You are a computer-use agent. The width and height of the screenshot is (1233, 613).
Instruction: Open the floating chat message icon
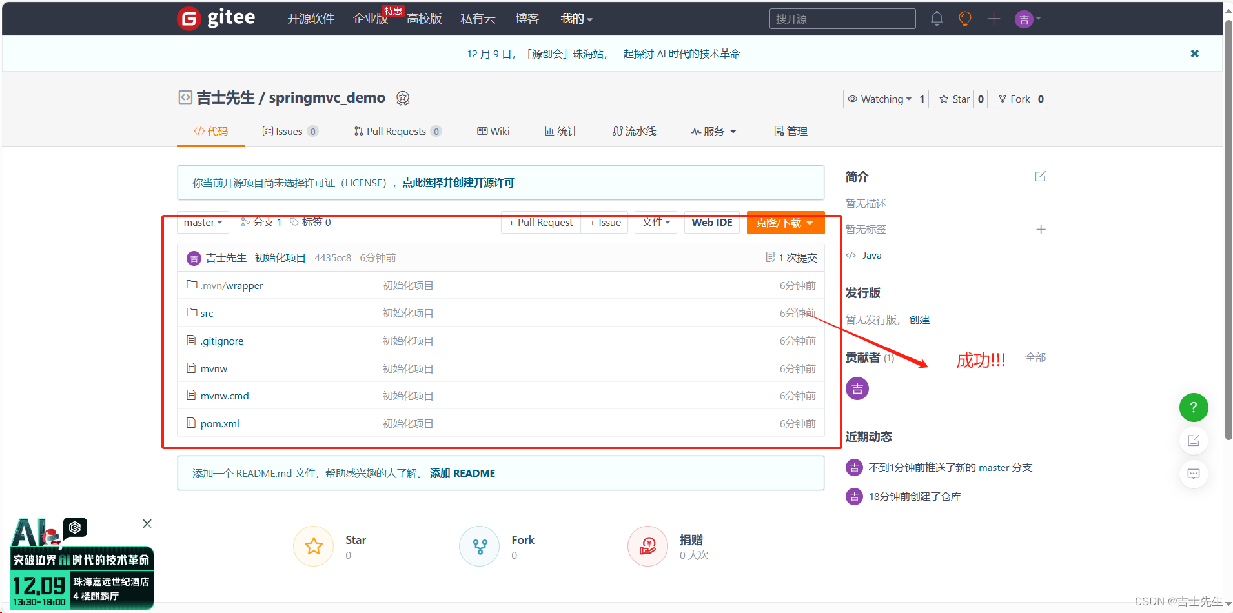click(x=1194, y=474)
